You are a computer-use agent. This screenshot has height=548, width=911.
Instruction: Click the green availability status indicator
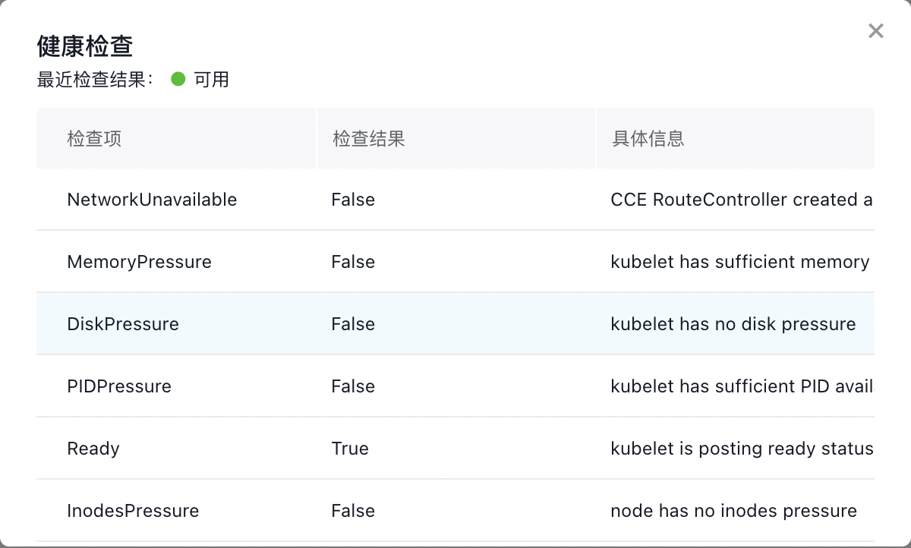point(178,79)
